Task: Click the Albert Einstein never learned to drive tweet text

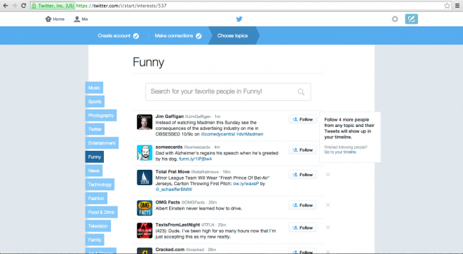Action: [199, 208]
